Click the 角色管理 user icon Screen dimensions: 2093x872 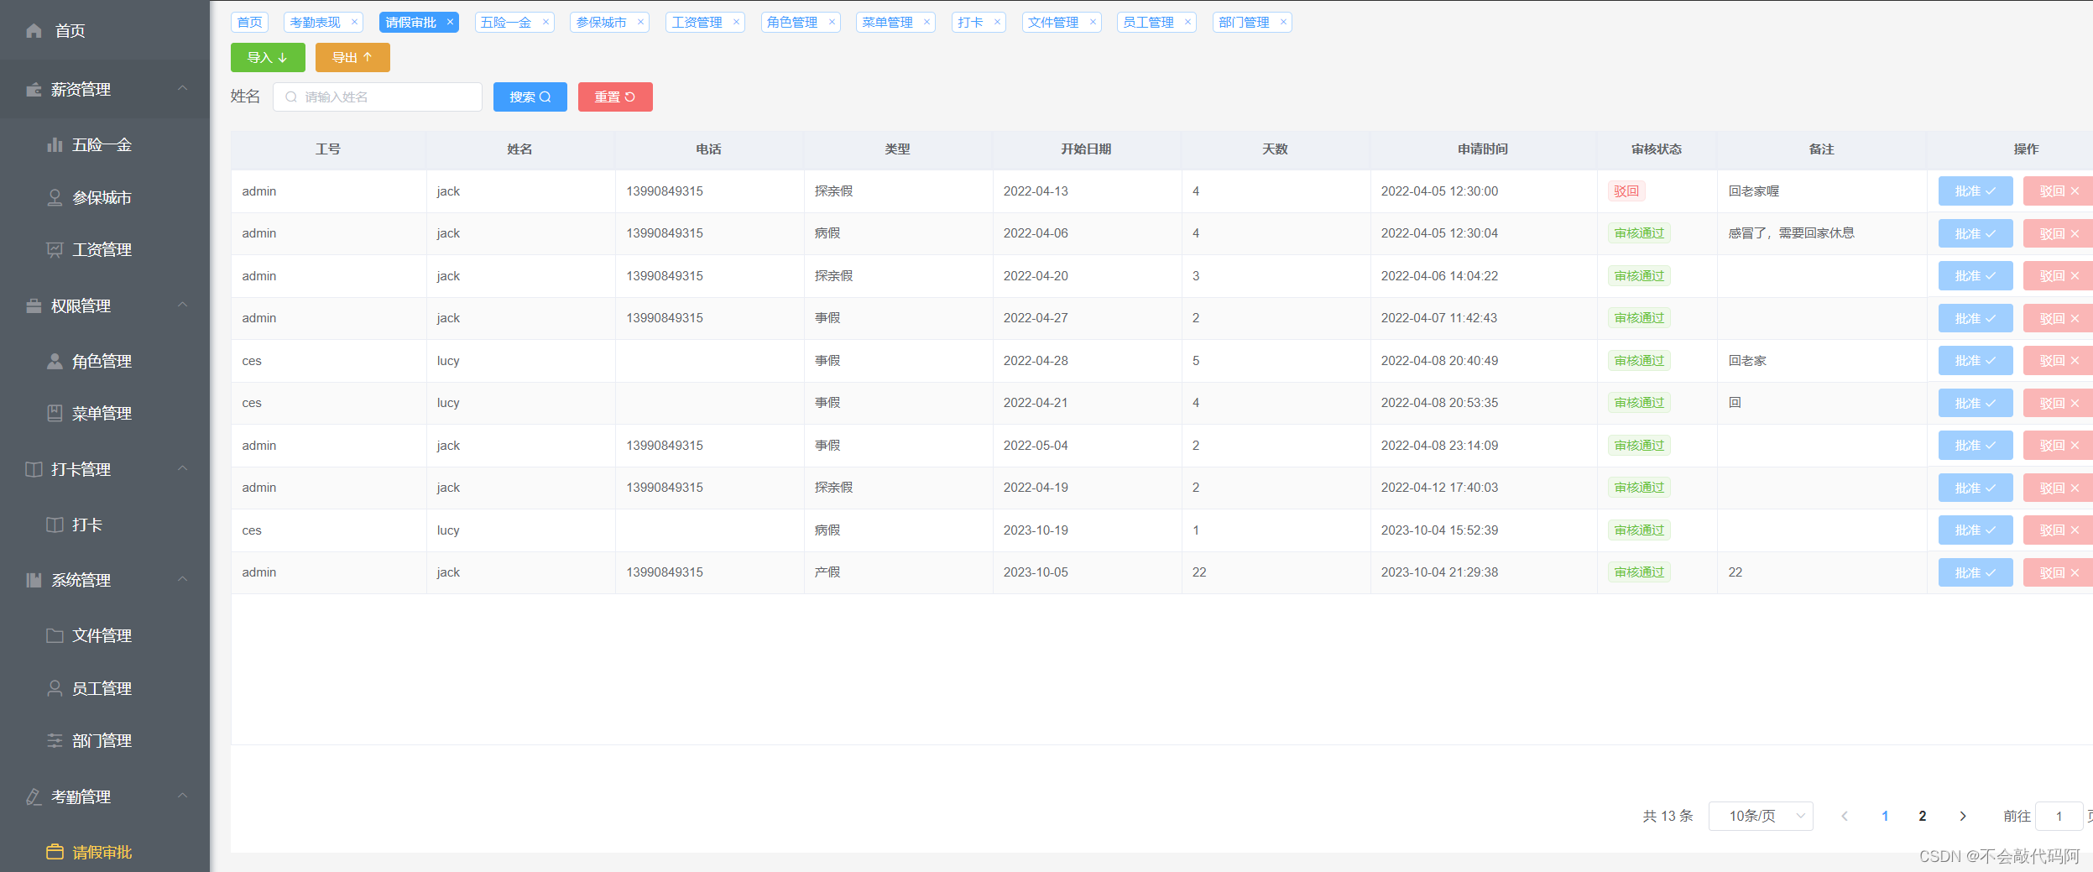pyautogui.click(x=55, y=361)
